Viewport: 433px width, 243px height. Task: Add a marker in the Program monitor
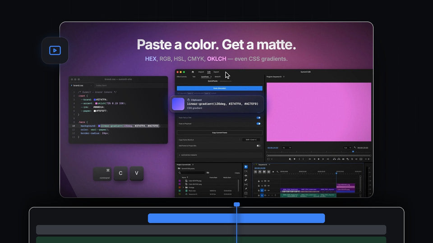point(295,159)
